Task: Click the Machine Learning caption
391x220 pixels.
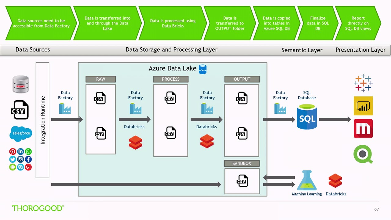Action: pos(307,194)
